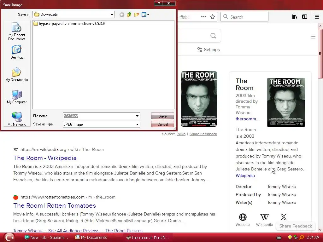Select My Computer in the places bar
The width and height of the screenshot is (323, 242).
(17, 97)
